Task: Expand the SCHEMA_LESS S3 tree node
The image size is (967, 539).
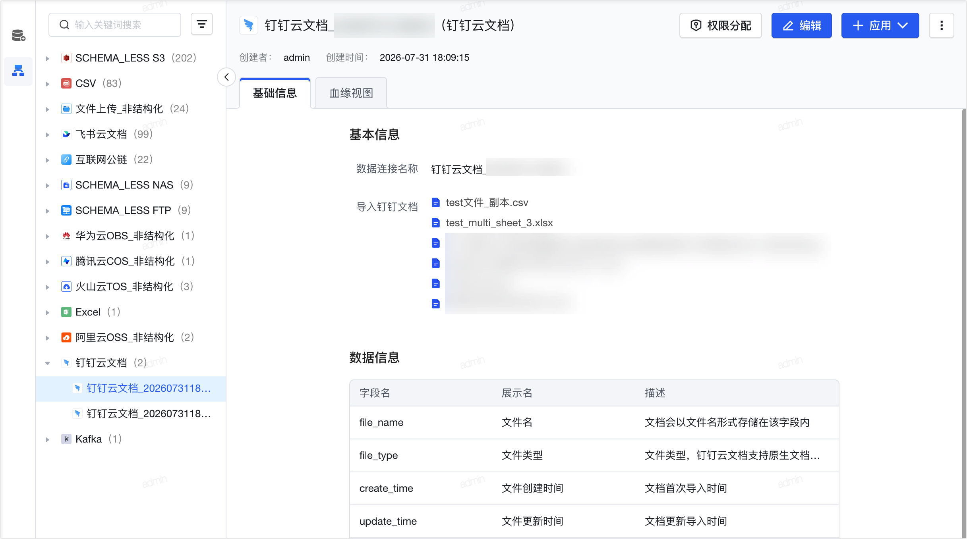Action: (x=47, y=58)
